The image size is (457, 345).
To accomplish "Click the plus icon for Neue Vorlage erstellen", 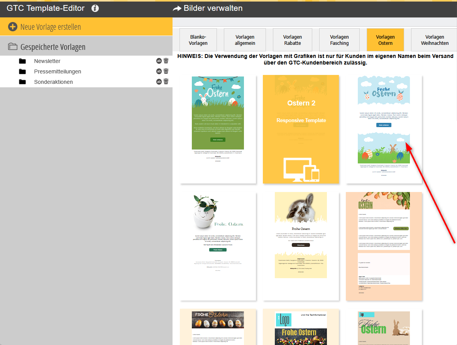I will [13, 27].
